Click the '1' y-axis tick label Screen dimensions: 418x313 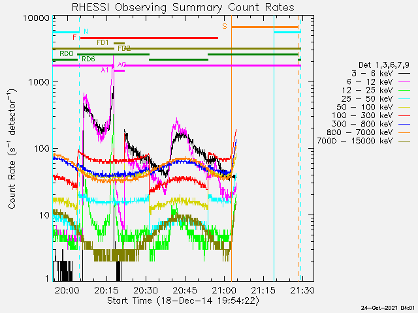pyautogui.click(x=47, y=278)
